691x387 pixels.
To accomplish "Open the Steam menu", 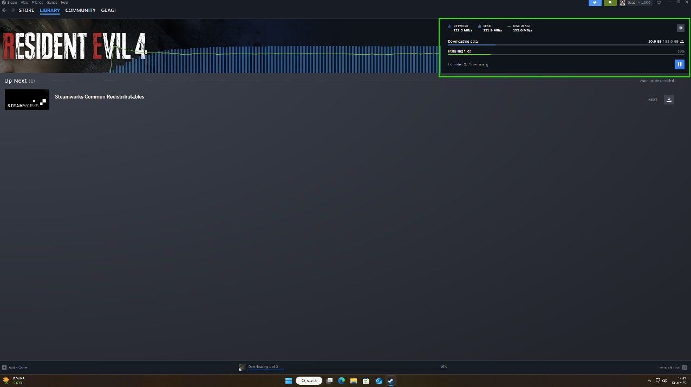I will click(x=12, y=3).
